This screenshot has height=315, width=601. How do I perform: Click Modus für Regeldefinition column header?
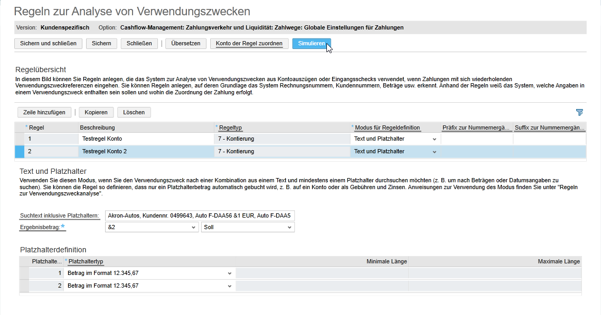pyautogui.click(x=387, y=127)
